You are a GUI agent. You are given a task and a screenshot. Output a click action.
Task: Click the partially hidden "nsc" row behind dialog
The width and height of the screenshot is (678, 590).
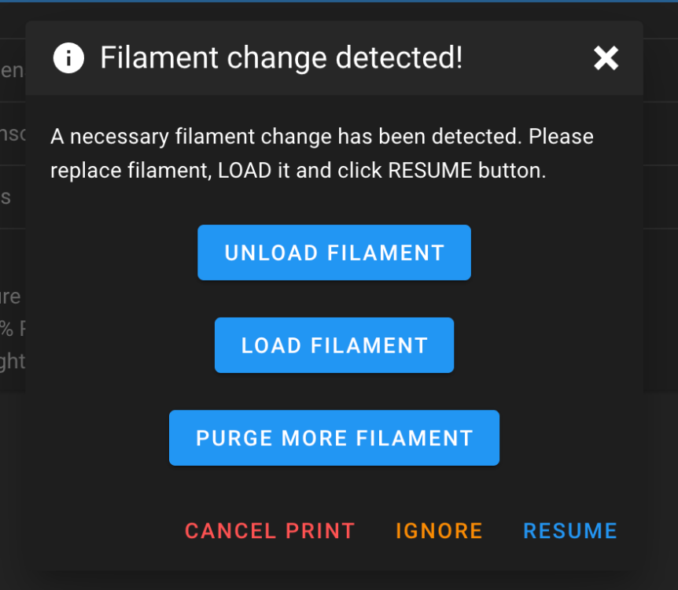13,134
